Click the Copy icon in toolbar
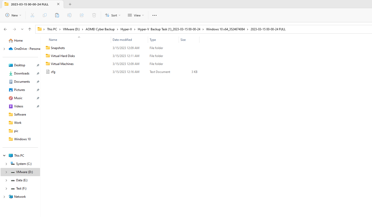Screen dimensions: 372x217 [x=45, y=15]
